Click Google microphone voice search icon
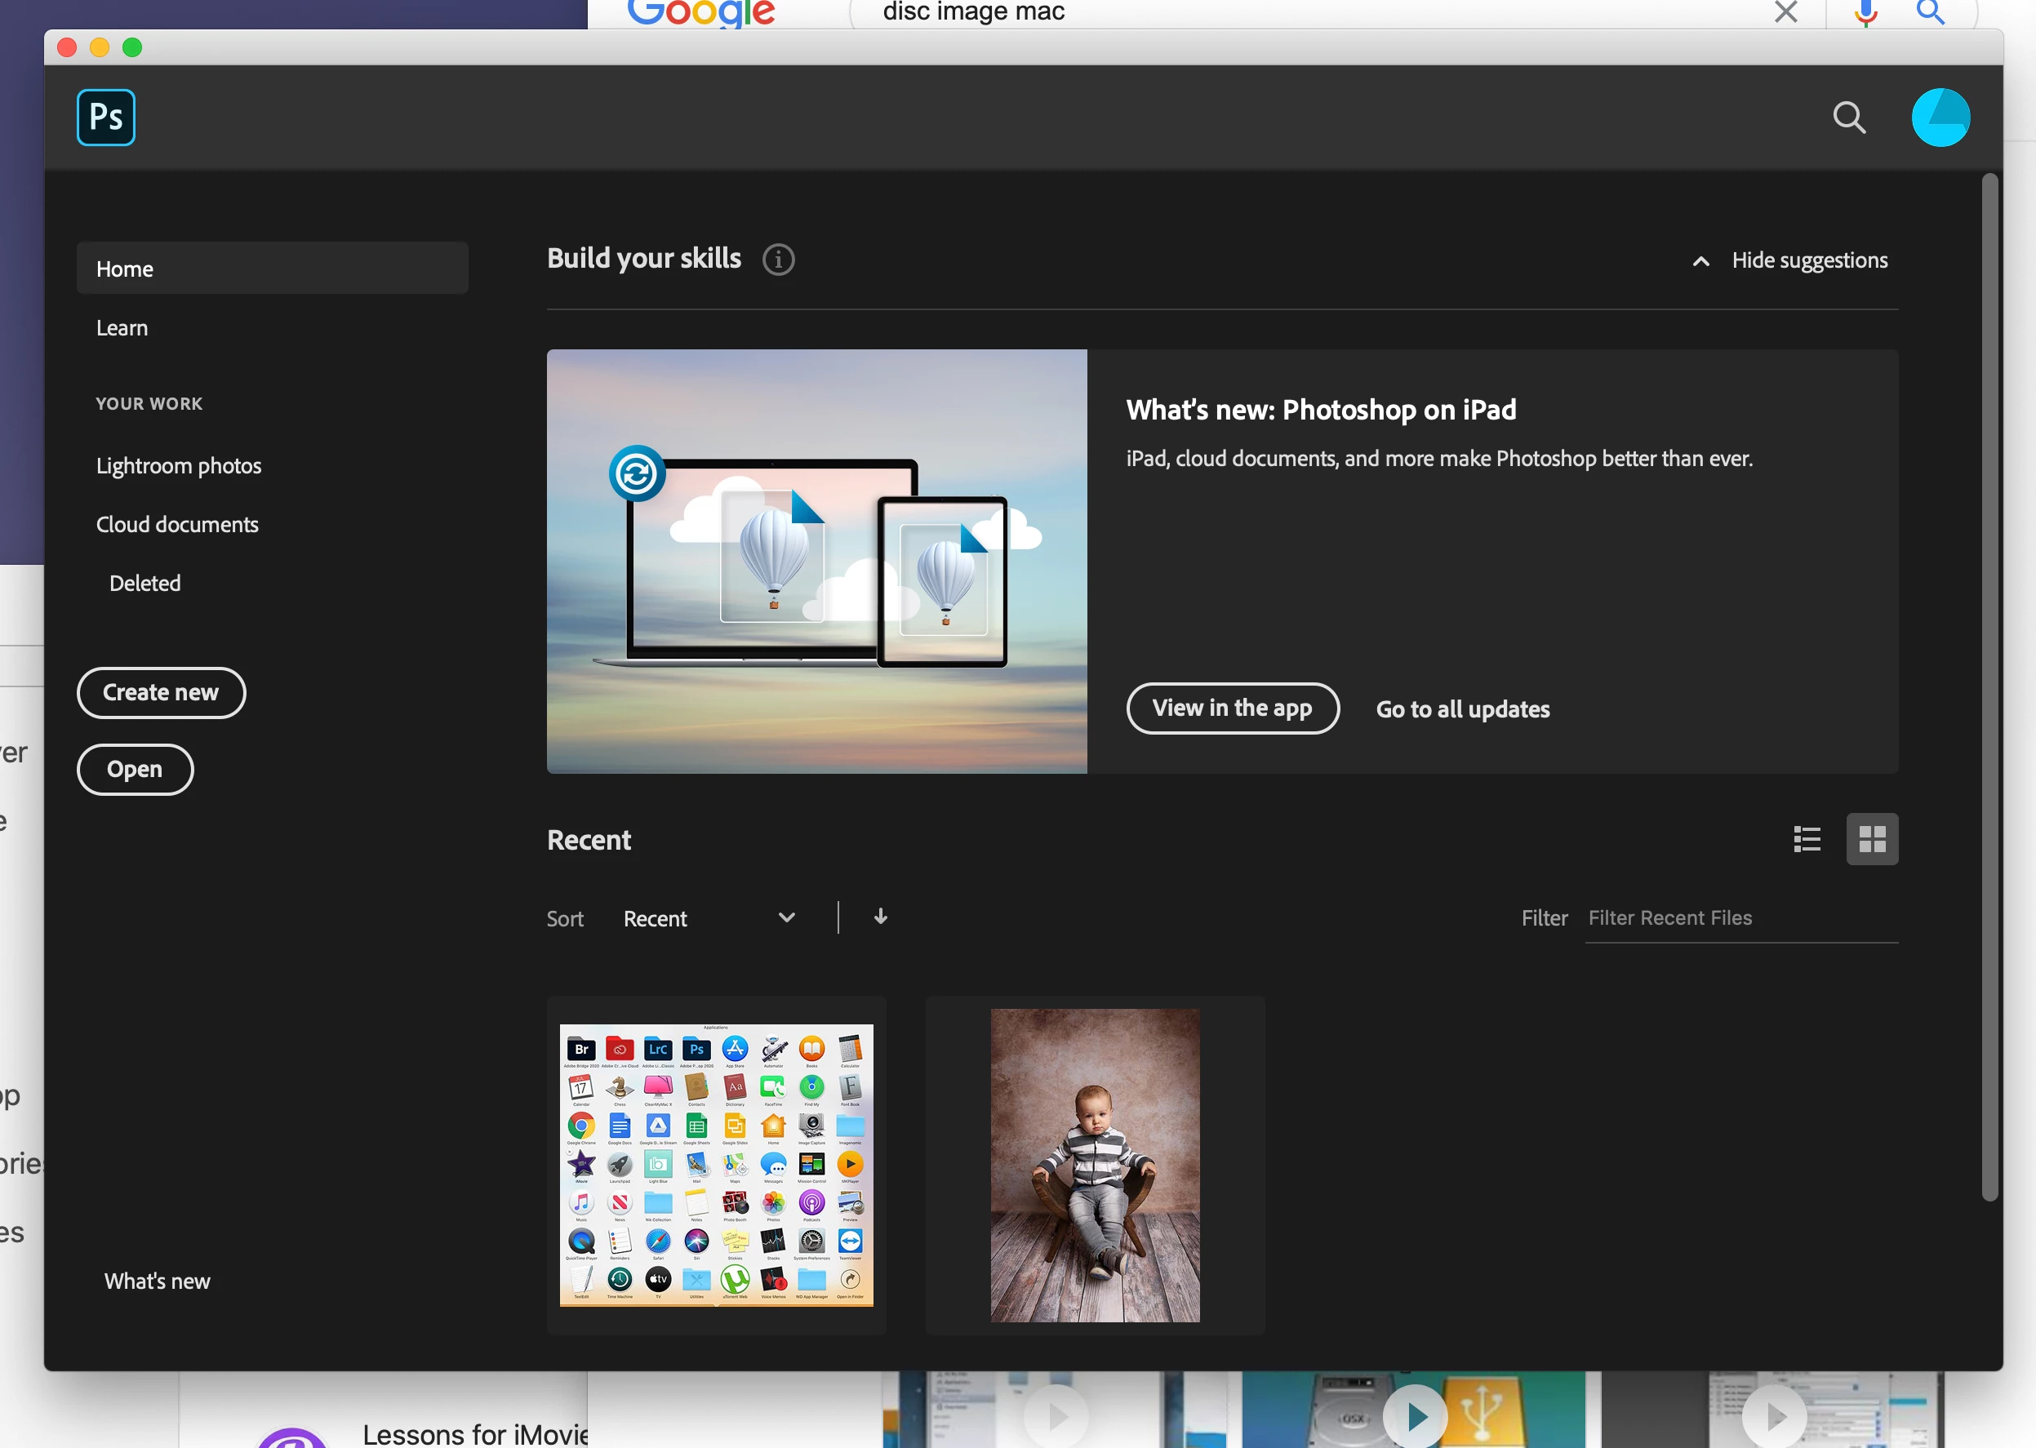The height and width of the screenshot is (1448, 2036). (x=1865, y=12)
